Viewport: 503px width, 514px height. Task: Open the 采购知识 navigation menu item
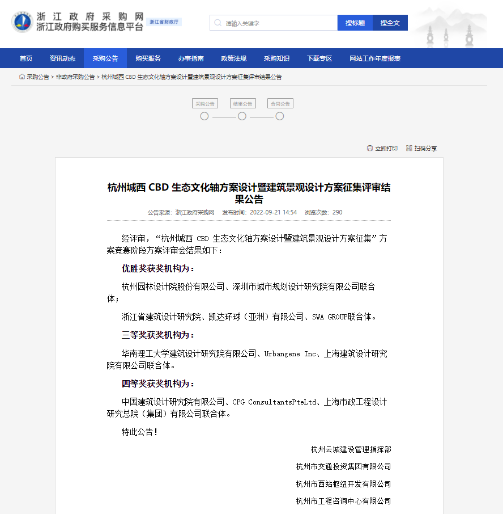coord(277,58)
